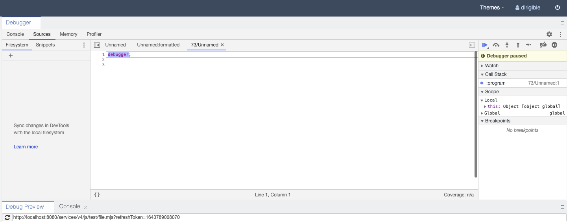Collapse the Local scope

(489, 100)
